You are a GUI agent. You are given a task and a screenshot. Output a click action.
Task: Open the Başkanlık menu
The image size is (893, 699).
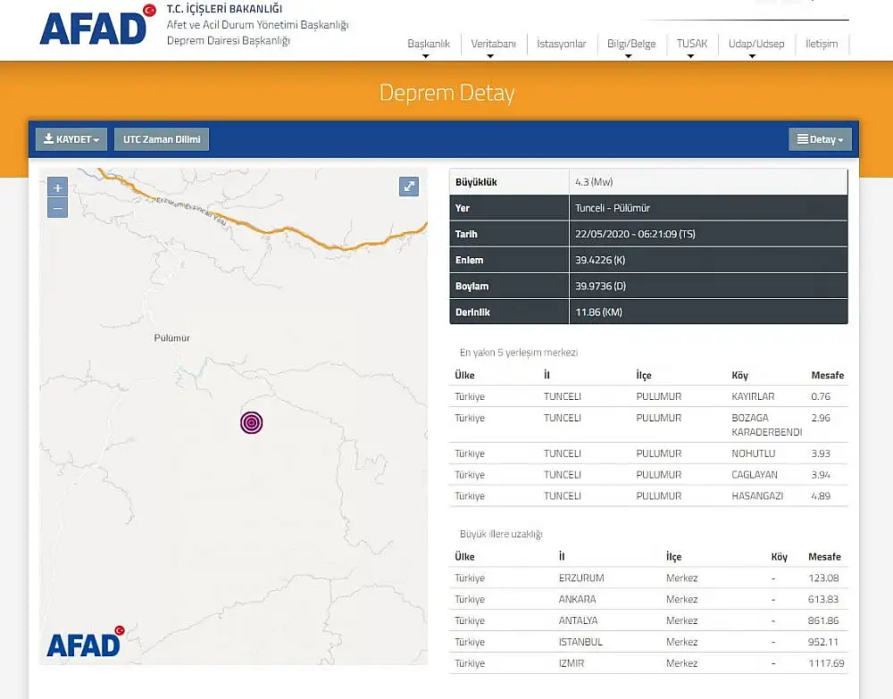[429, 44]
